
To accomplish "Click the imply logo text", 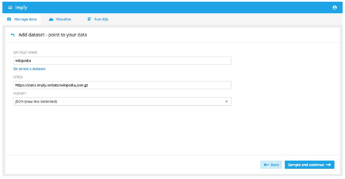I will click(21, 7).
